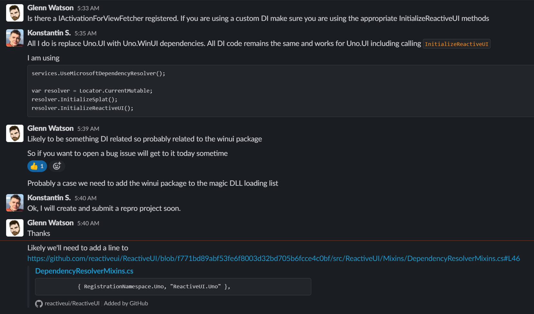Image resolution: width=534 pixels, height=314 pixels.
Task: Click the 5:40 AM timestamp on Konstantin's message
Action: (x=85, y=198)
